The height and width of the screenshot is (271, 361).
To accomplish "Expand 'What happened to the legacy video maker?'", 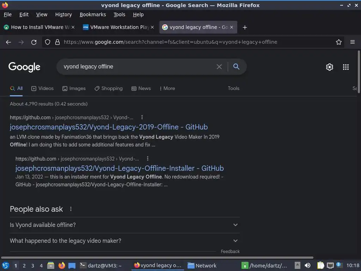I will pyautogui.click(x=124, y=241).
